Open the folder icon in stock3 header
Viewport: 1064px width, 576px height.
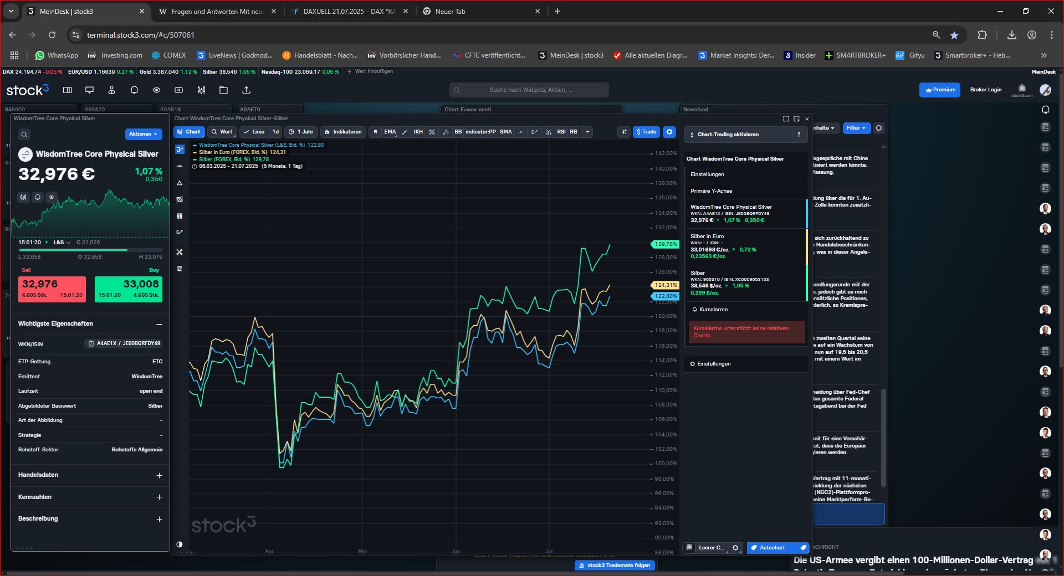224,90
